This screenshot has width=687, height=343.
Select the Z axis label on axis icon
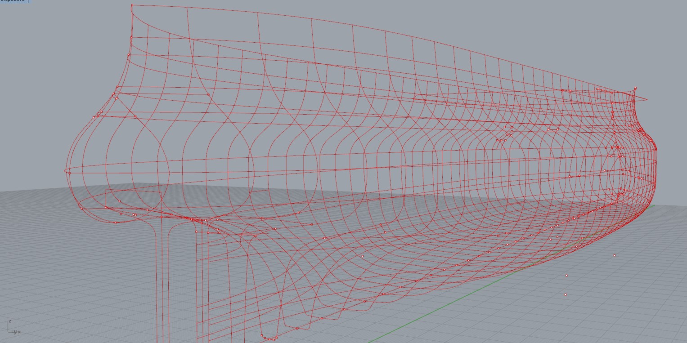pos(10,321)
